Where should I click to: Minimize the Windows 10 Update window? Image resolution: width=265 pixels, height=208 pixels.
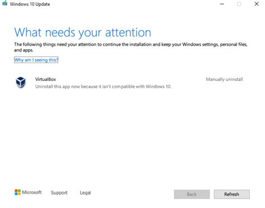[x=222, y=4]
